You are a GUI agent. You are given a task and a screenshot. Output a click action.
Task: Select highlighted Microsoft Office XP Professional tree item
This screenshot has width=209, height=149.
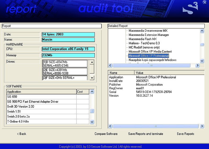click(x=148, y=56)
